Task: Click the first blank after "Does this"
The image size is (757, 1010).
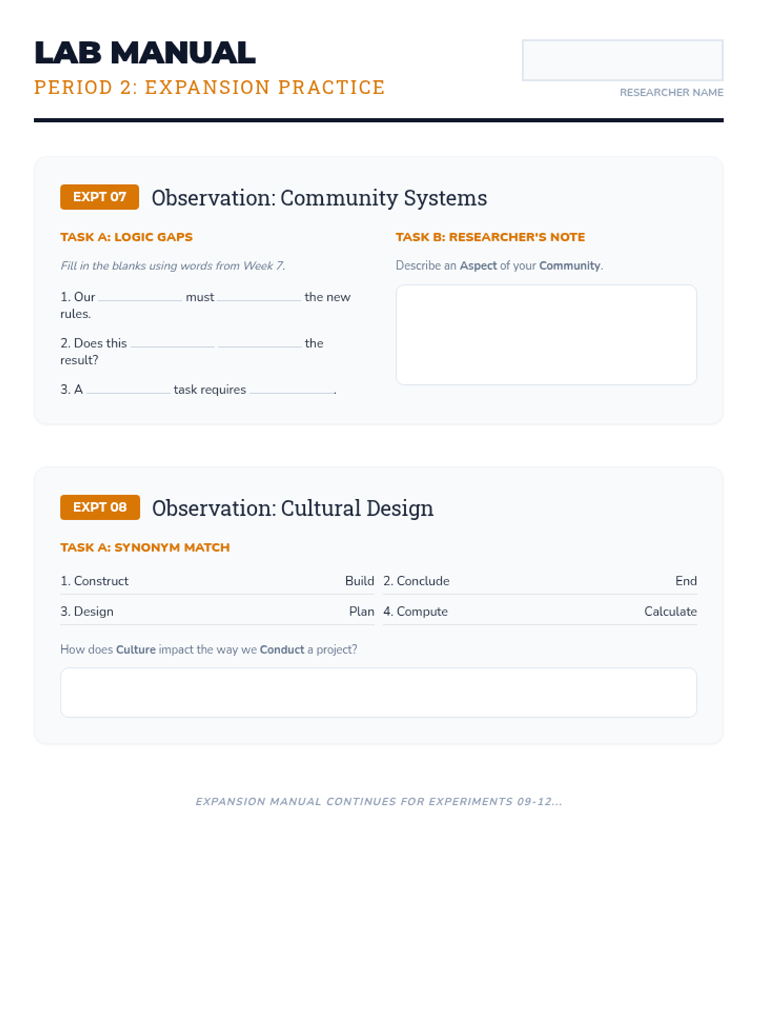Action: pyautogui.click(x=172, y=343)
